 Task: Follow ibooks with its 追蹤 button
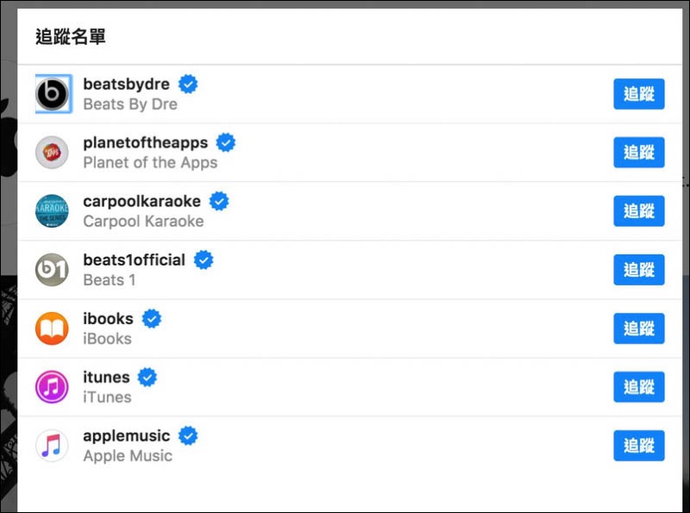[639, 328]
